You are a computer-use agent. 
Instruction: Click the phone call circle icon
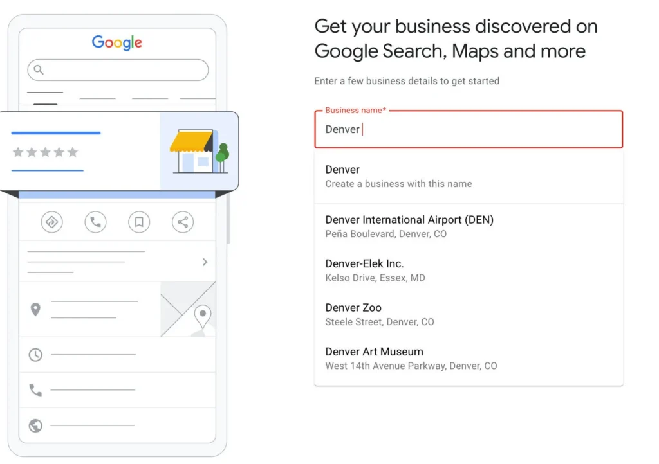[95, 222]
